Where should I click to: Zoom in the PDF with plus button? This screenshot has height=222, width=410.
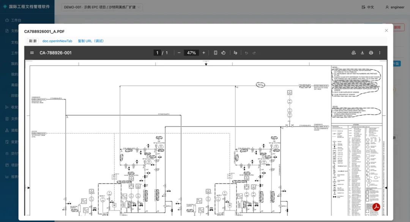pyautogui.click(x=204, y=52)
